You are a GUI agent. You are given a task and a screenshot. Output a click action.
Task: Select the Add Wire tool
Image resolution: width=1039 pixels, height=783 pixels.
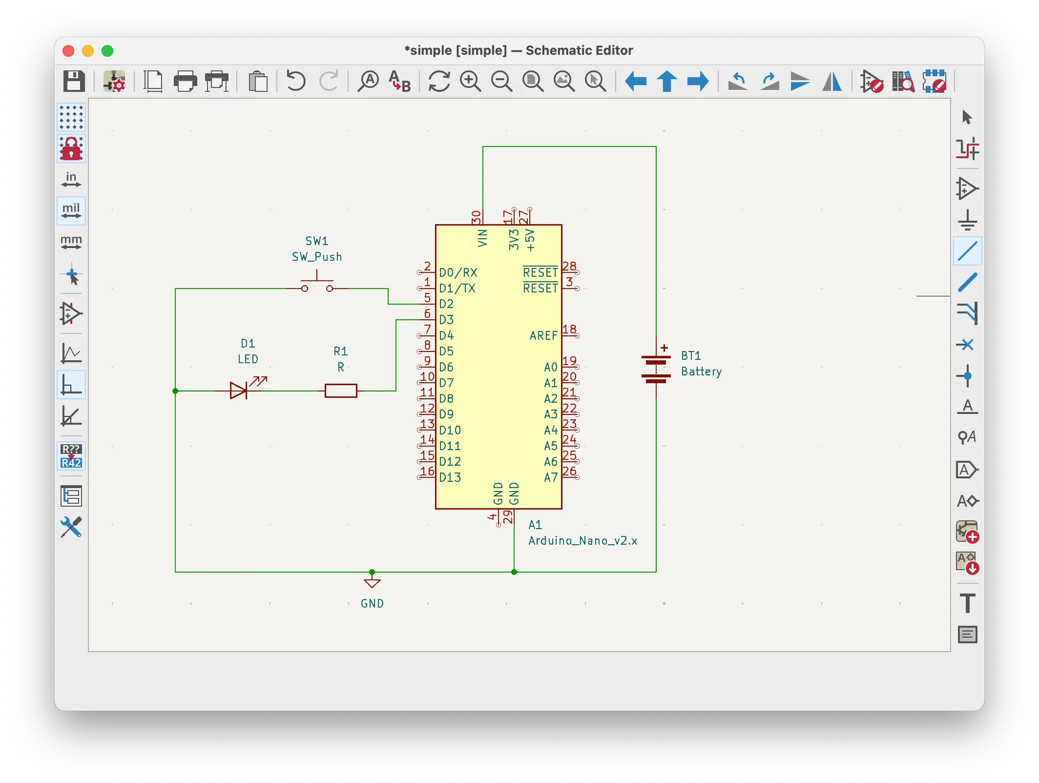(x=967, y=251)
